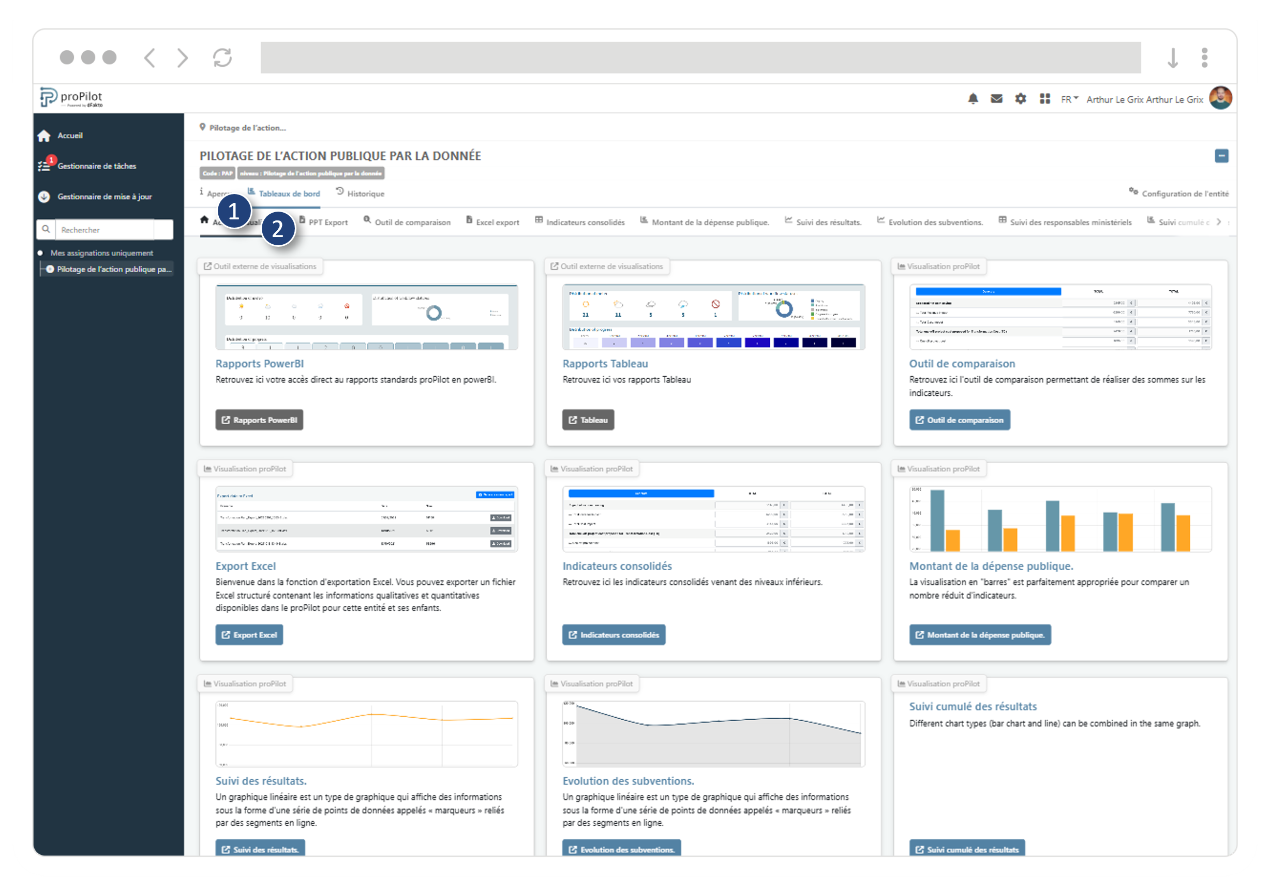Screen dimensions: 1270x891
Task: Switch to Historique tab
Action: 360,193
